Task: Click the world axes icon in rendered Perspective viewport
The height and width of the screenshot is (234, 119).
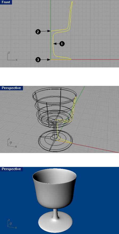Action: (12, 224)
